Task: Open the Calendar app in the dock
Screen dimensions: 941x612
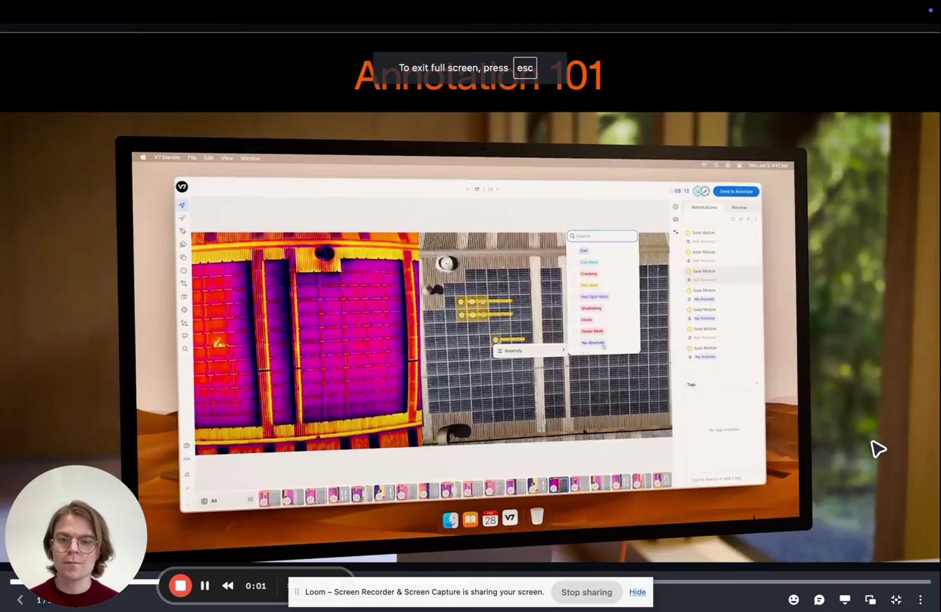Action: (490, 519)
